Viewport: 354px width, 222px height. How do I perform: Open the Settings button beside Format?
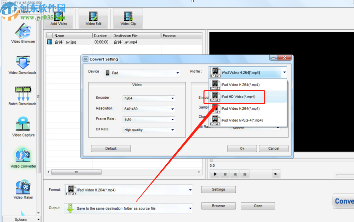click(218, 189)
